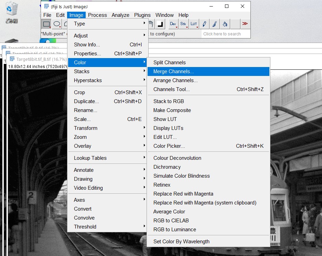Open the Analyze menu
This screenshot has height=256, width=322.
pos(120,15)
